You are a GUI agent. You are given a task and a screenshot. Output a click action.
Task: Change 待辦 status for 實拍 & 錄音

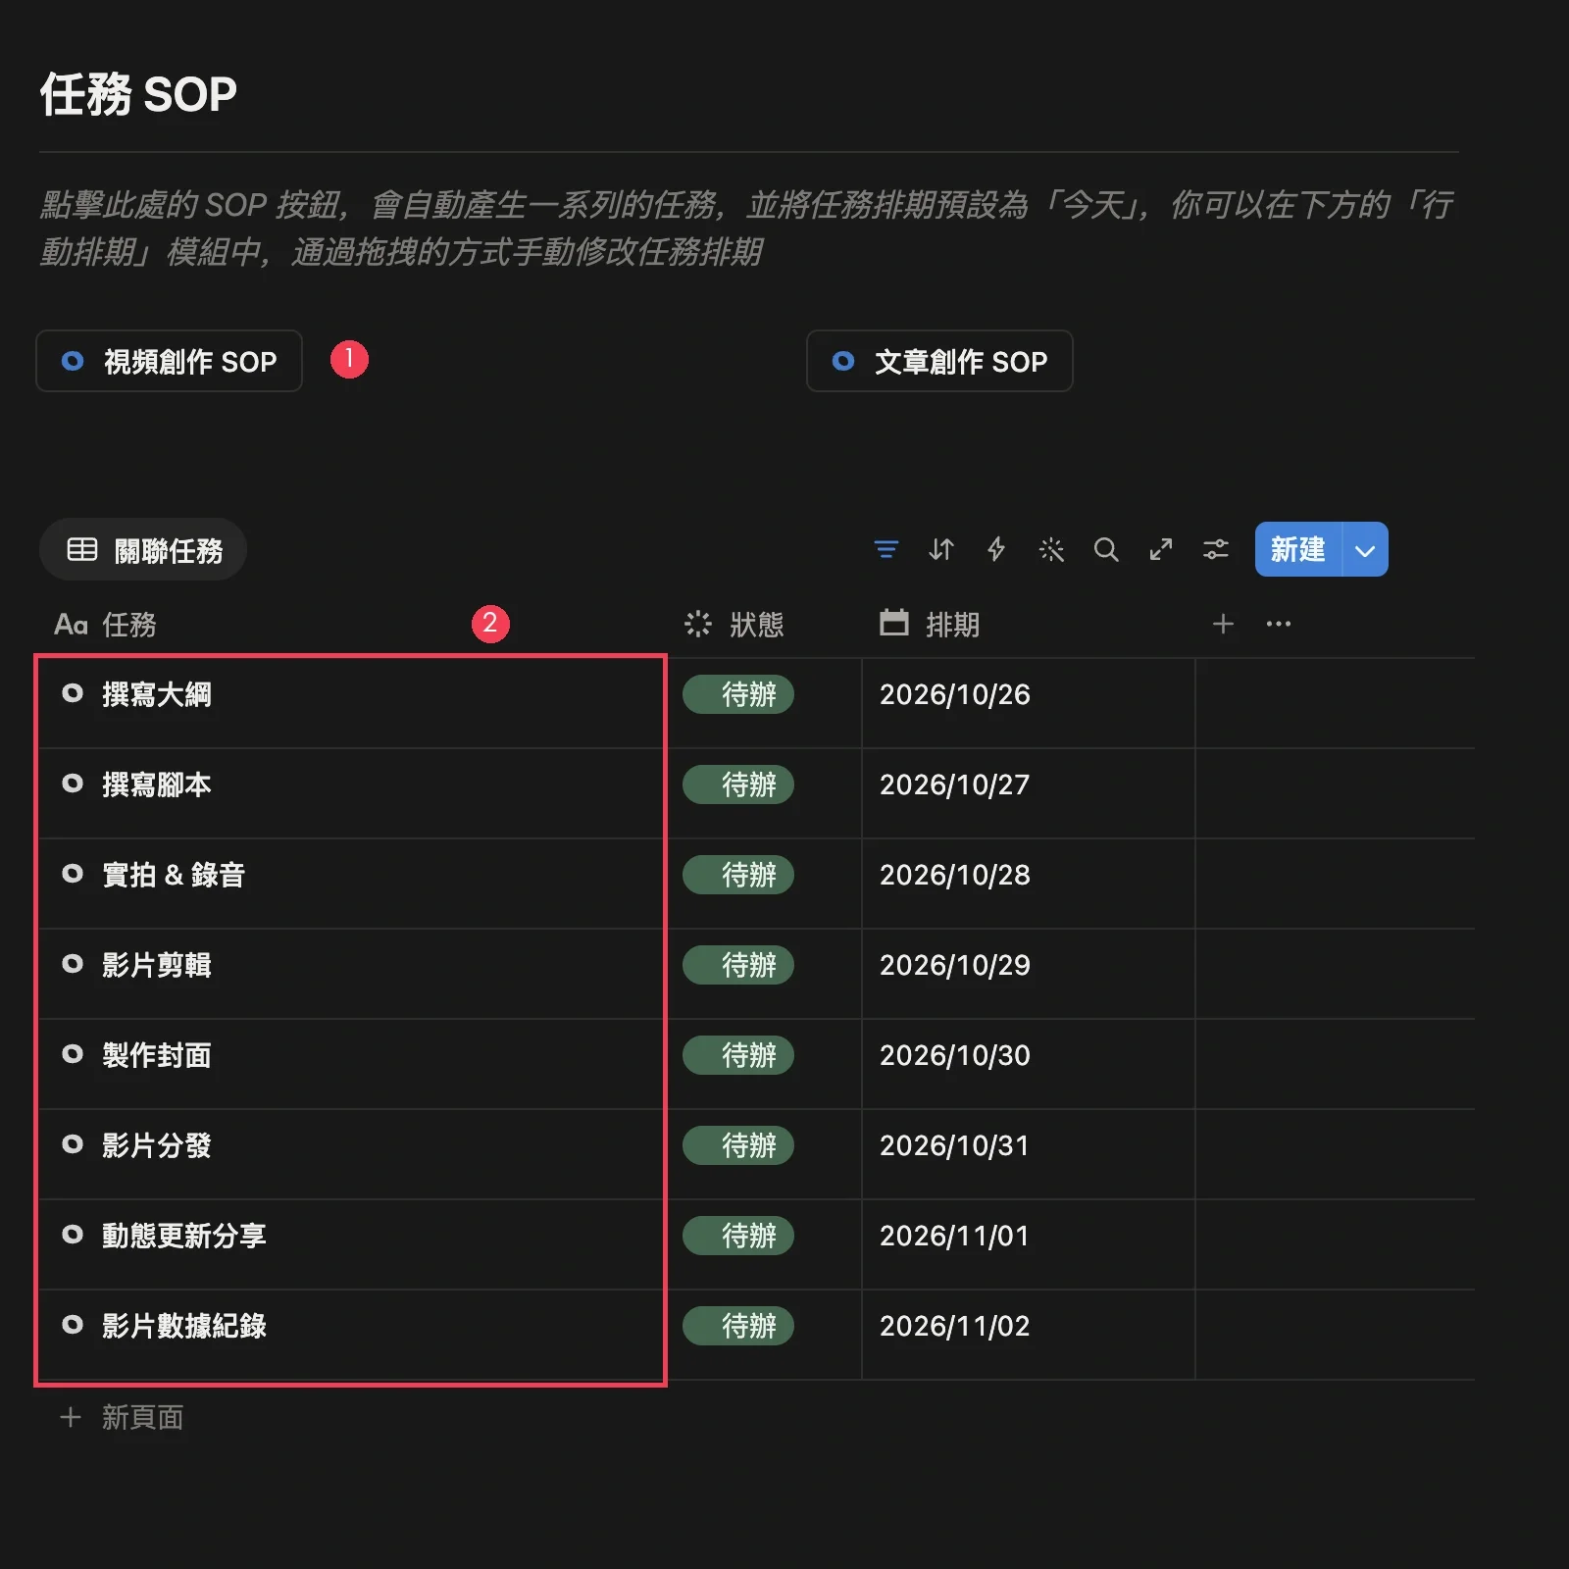[738, 875]
